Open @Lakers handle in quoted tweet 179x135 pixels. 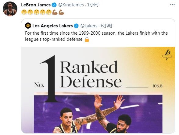click(89, 26)
